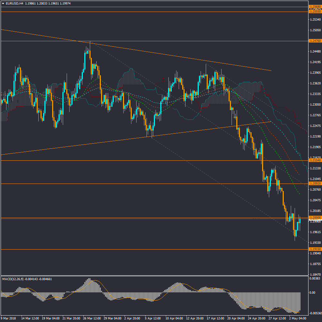Select the 1.20000 price level label

point(315,218)
